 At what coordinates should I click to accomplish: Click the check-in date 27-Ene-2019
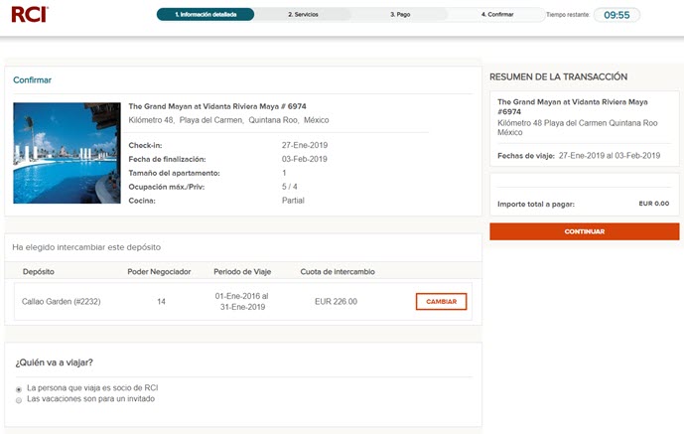point(305,145)
